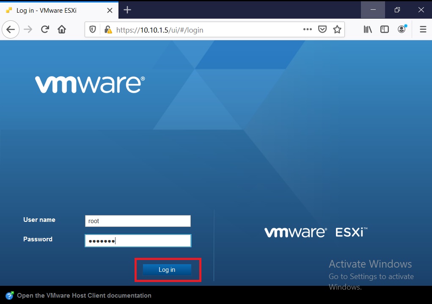This screenshot has height=304, width=432.
Task: Click the Log in button
Action: [x=167, y=270]
